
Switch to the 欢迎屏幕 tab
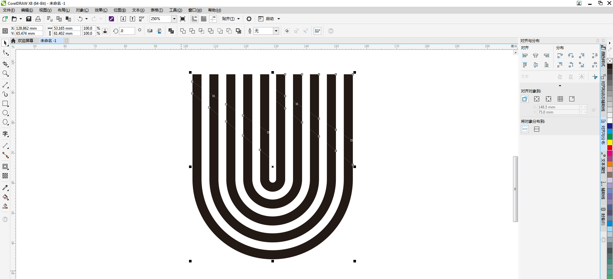click(x=25, y=41)
